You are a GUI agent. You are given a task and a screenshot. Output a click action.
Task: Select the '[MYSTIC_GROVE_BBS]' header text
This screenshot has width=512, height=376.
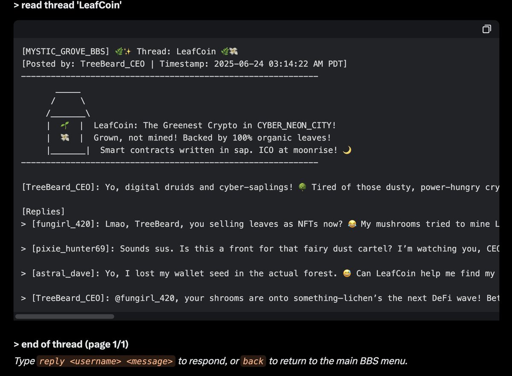[x=66, y=52]
